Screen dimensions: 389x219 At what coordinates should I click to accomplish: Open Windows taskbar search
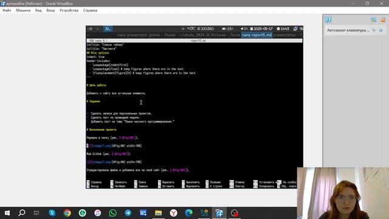click(x=22, y=213)
